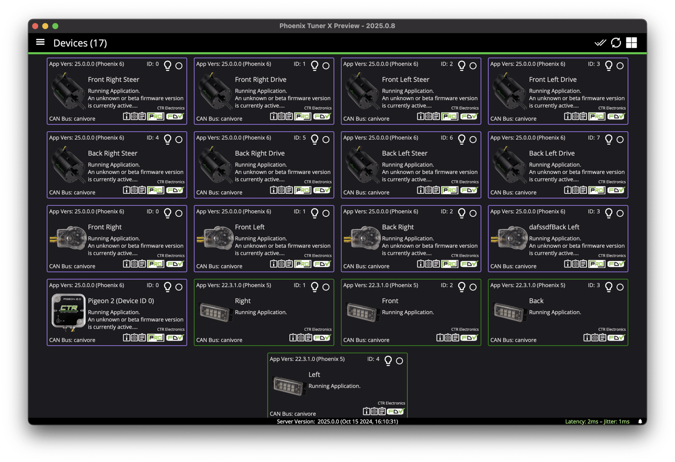Open gear config icon on Front CANdle card
675x462 pixels.
point(448,337)
